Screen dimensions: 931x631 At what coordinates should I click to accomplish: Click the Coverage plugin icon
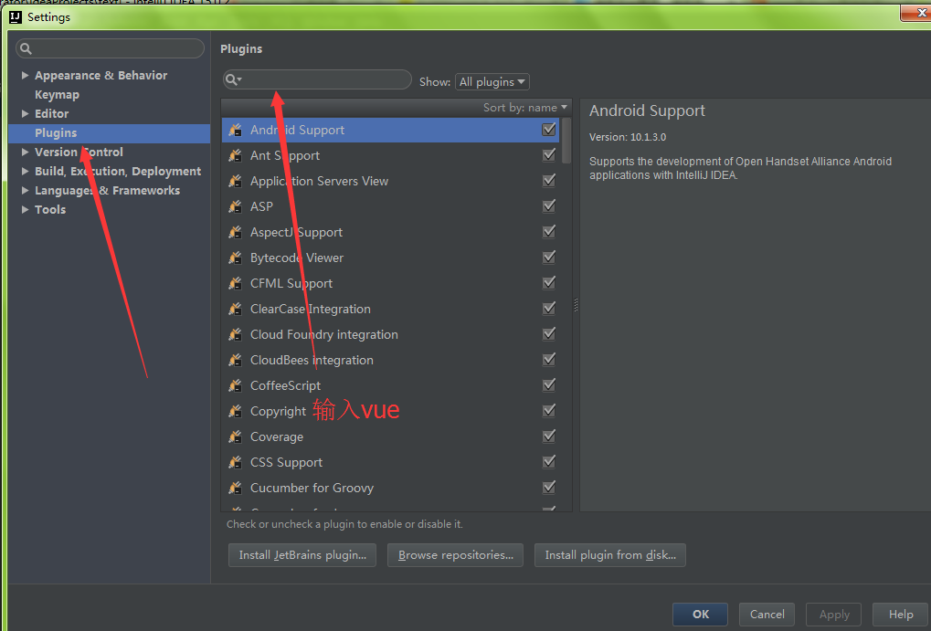[235, 436]
